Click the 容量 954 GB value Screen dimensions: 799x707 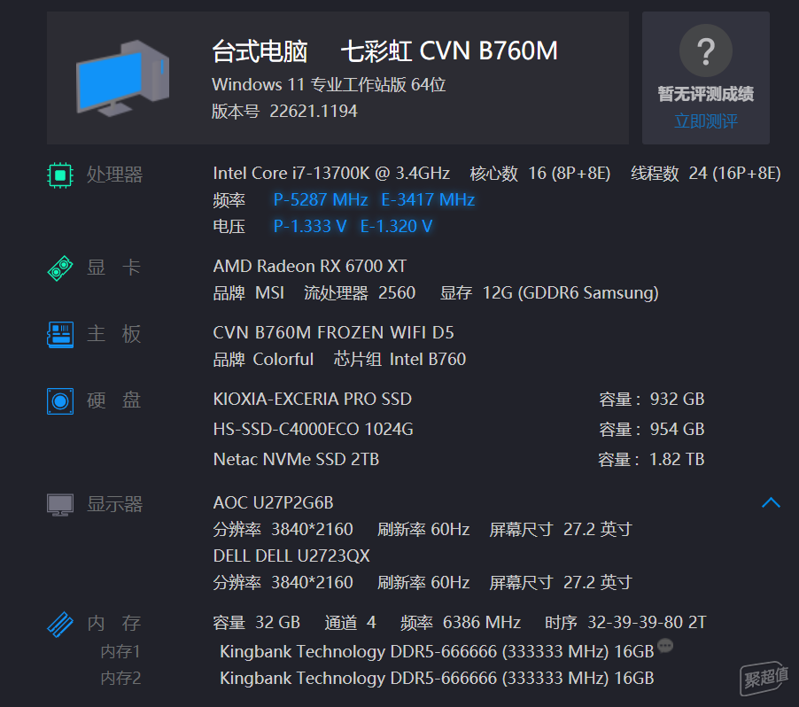coord(652,429)
